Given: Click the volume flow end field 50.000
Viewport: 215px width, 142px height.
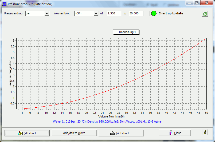Looking at the screenshot, I should pos(136,13).
